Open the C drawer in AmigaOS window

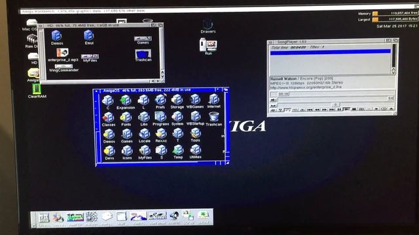click(107, 102)
